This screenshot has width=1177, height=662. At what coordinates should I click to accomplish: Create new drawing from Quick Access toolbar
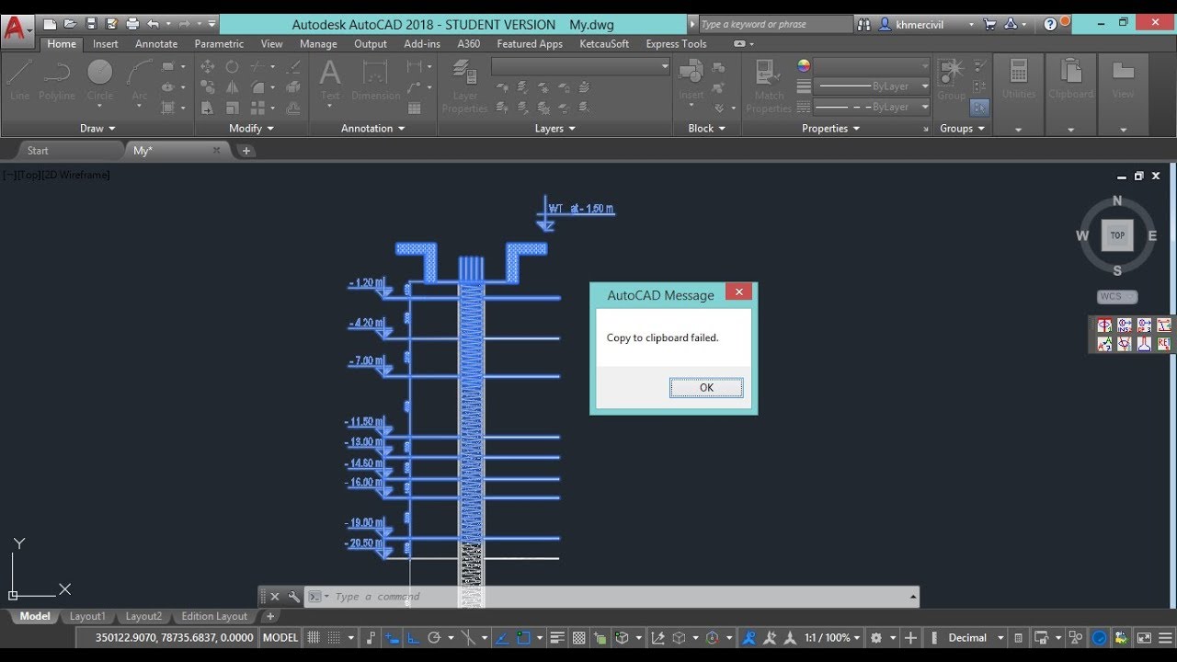point(50,24)
